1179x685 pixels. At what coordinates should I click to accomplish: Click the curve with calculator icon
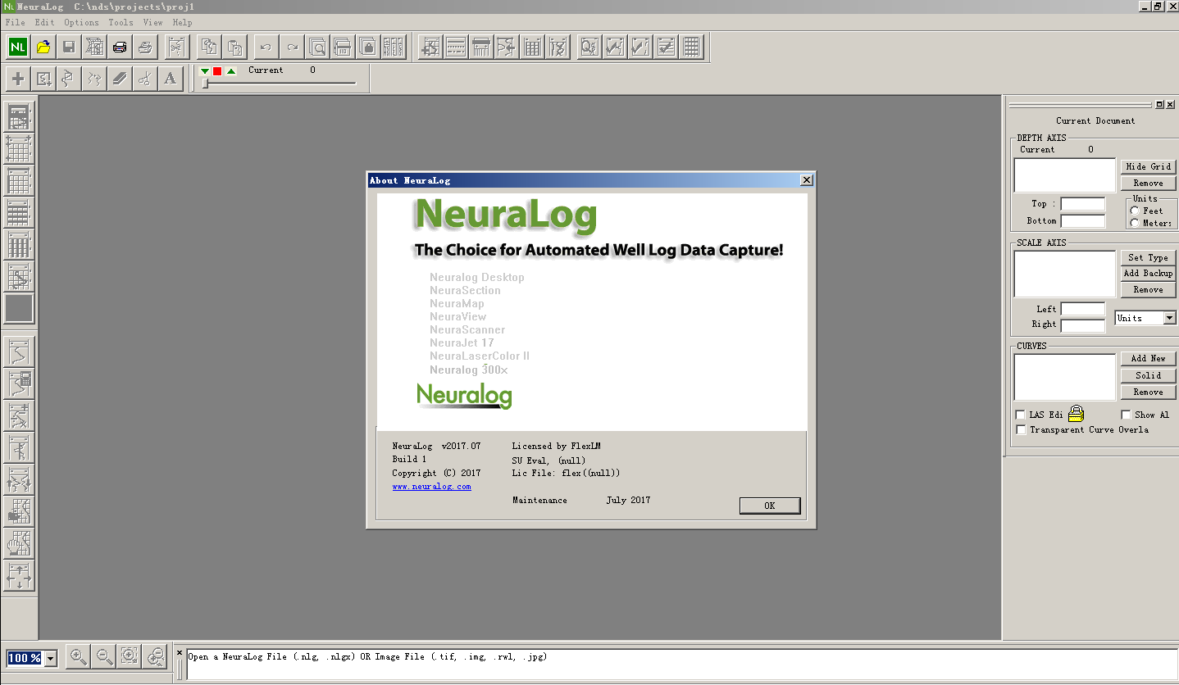pos(20,384)
